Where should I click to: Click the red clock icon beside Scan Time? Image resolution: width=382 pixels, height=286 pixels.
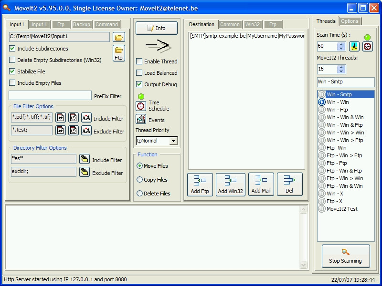point(367,46)
